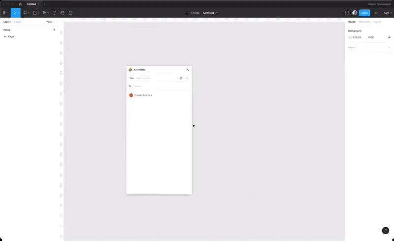
Task: Switch to the Assets tab
Action: pos(18,22)
